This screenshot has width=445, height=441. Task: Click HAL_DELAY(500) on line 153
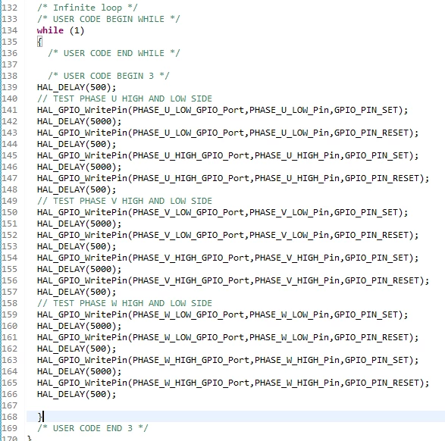pyautogui.click(x=77, y=246)
